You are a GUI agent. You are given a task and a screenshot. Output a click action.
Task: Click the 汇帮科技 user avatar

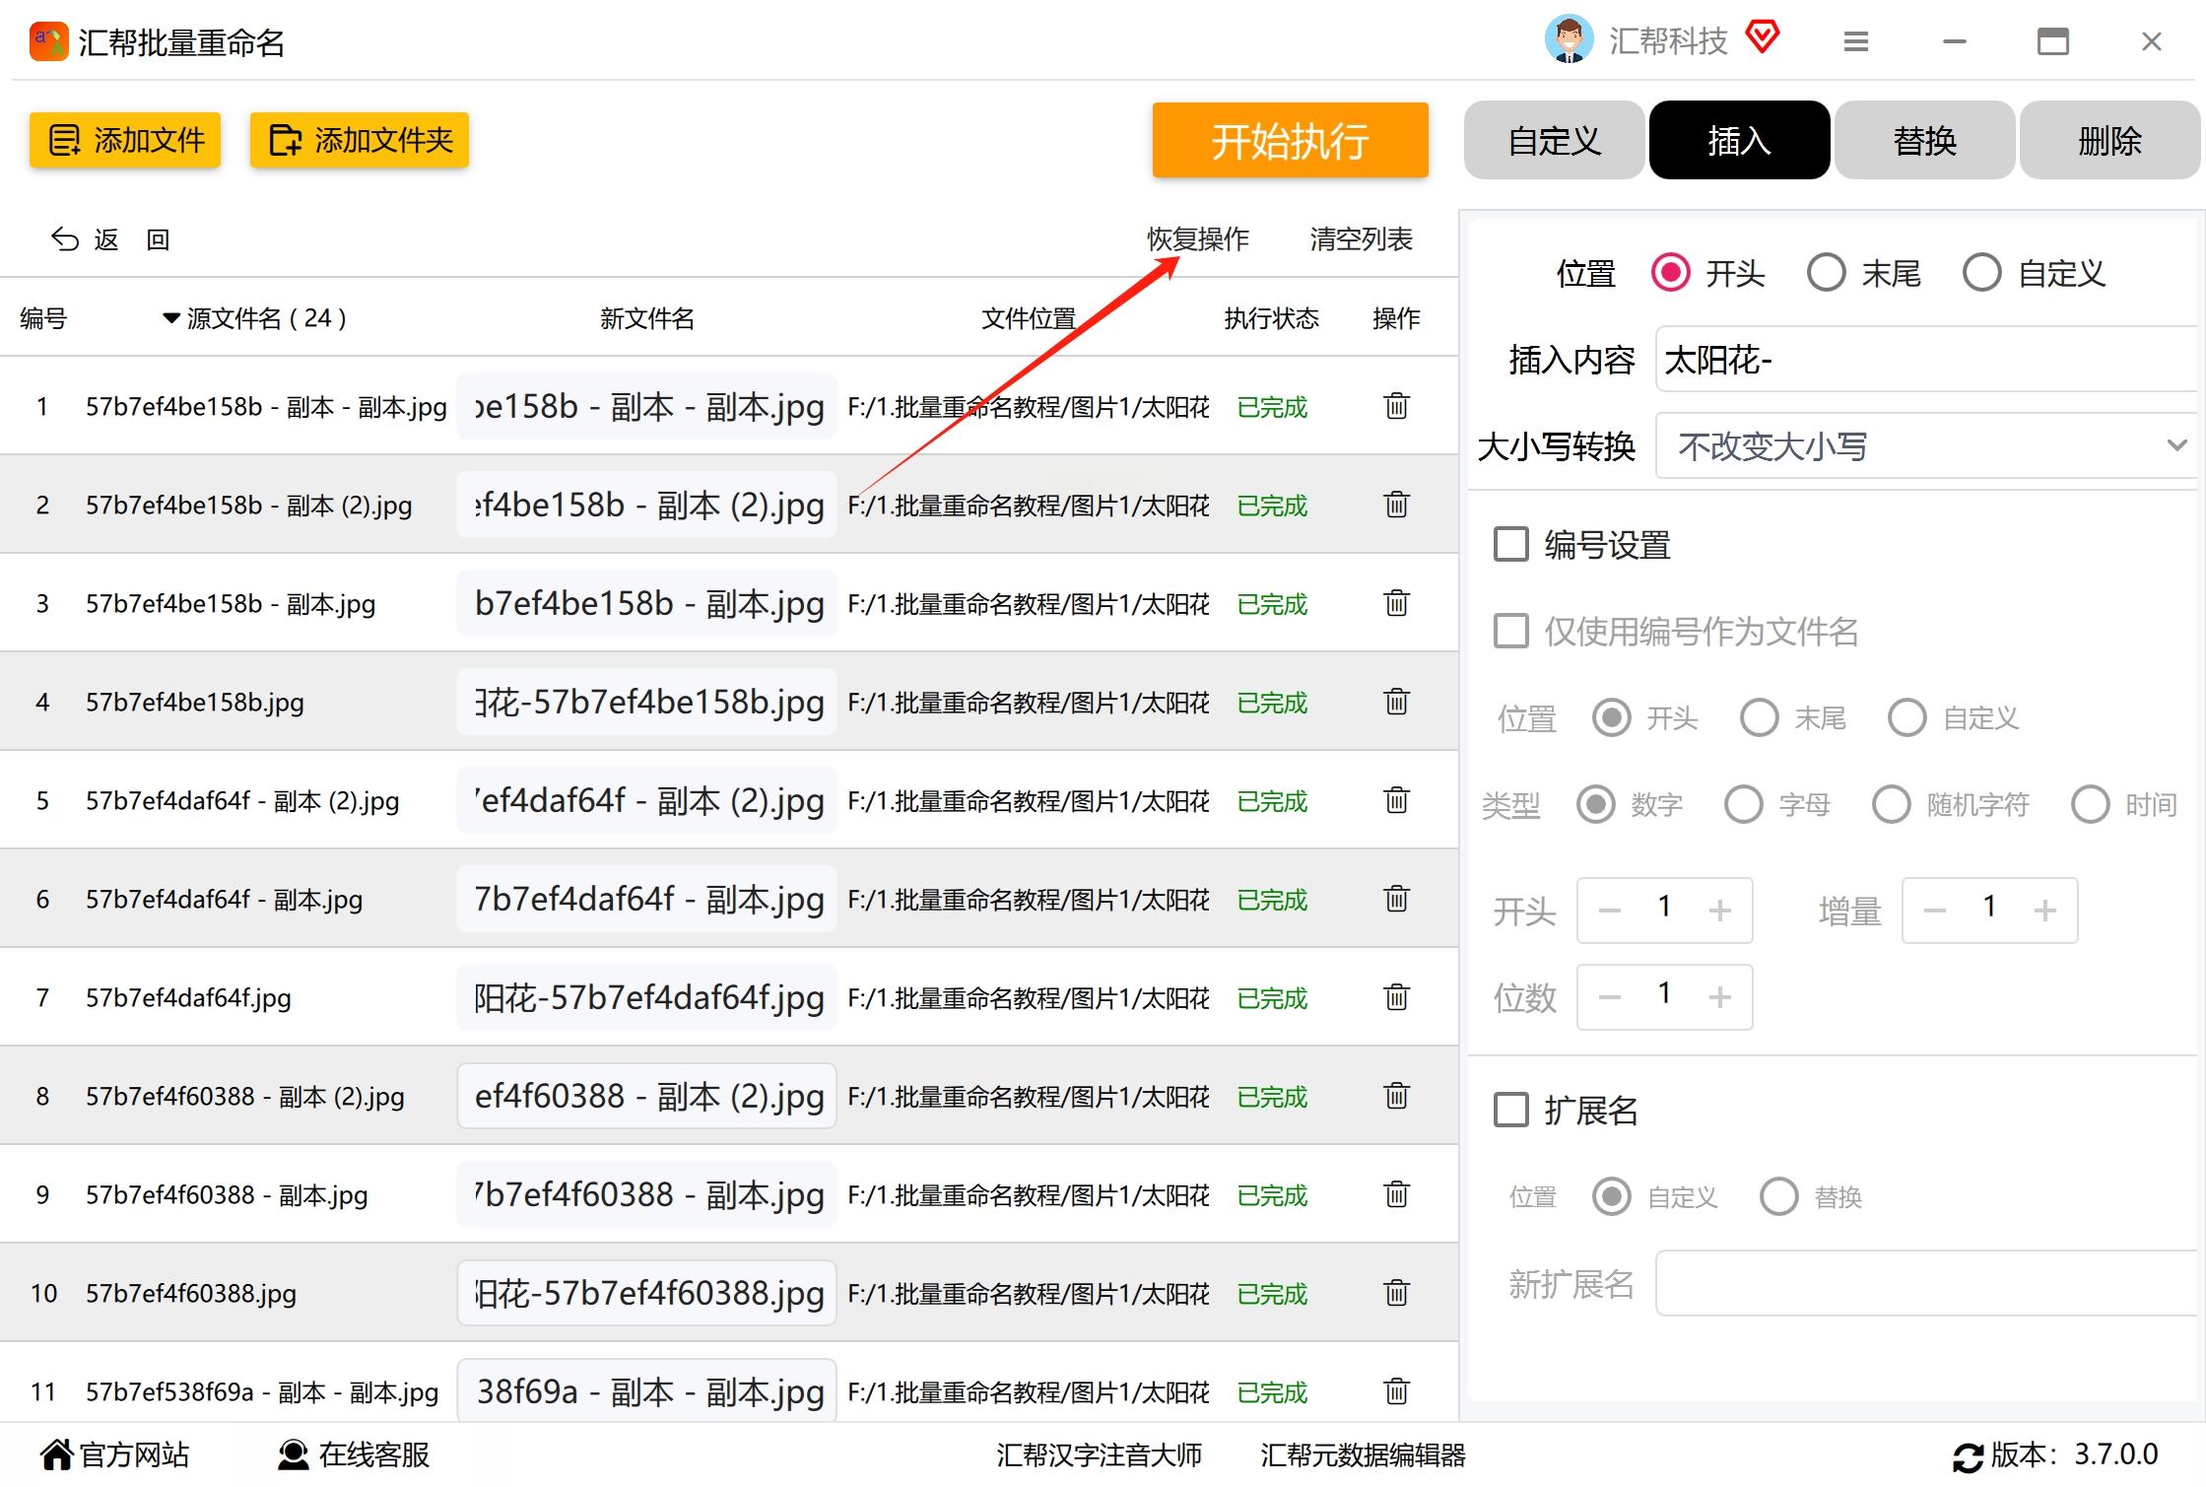coord(1568,40)
